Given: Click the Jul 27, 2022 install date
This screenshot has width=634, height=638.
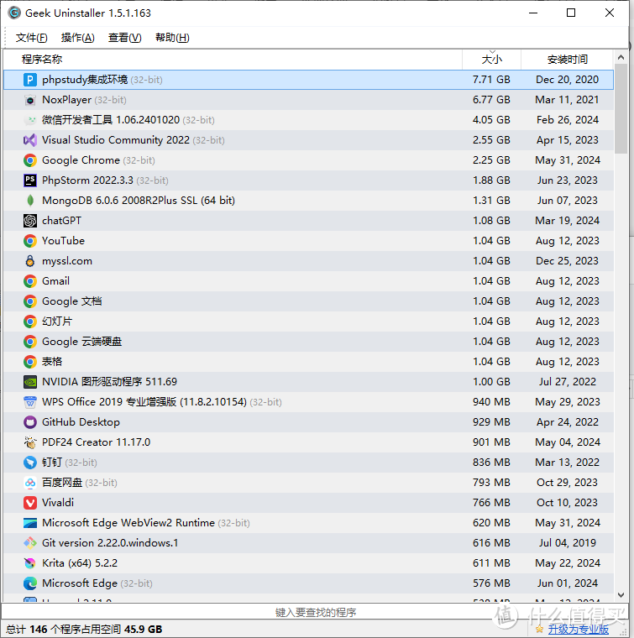Looking at the screenshot, I should pos(568,382).
